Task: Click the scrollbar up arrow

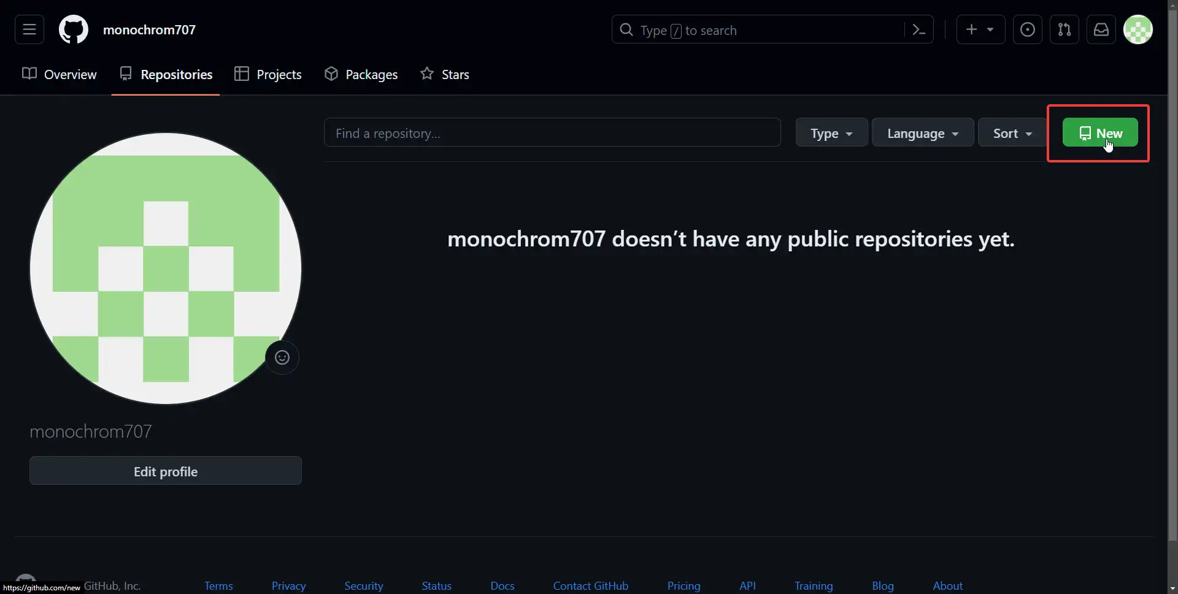Action: 1172,5
